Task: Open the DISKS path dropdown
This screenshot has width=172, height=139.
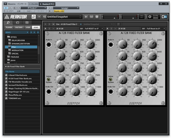Action: tap(17, 33)
